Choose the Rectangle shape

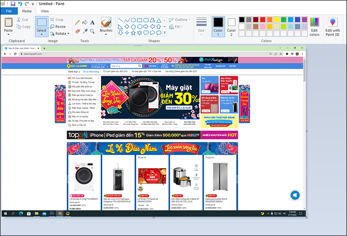(x=139, y=20)
